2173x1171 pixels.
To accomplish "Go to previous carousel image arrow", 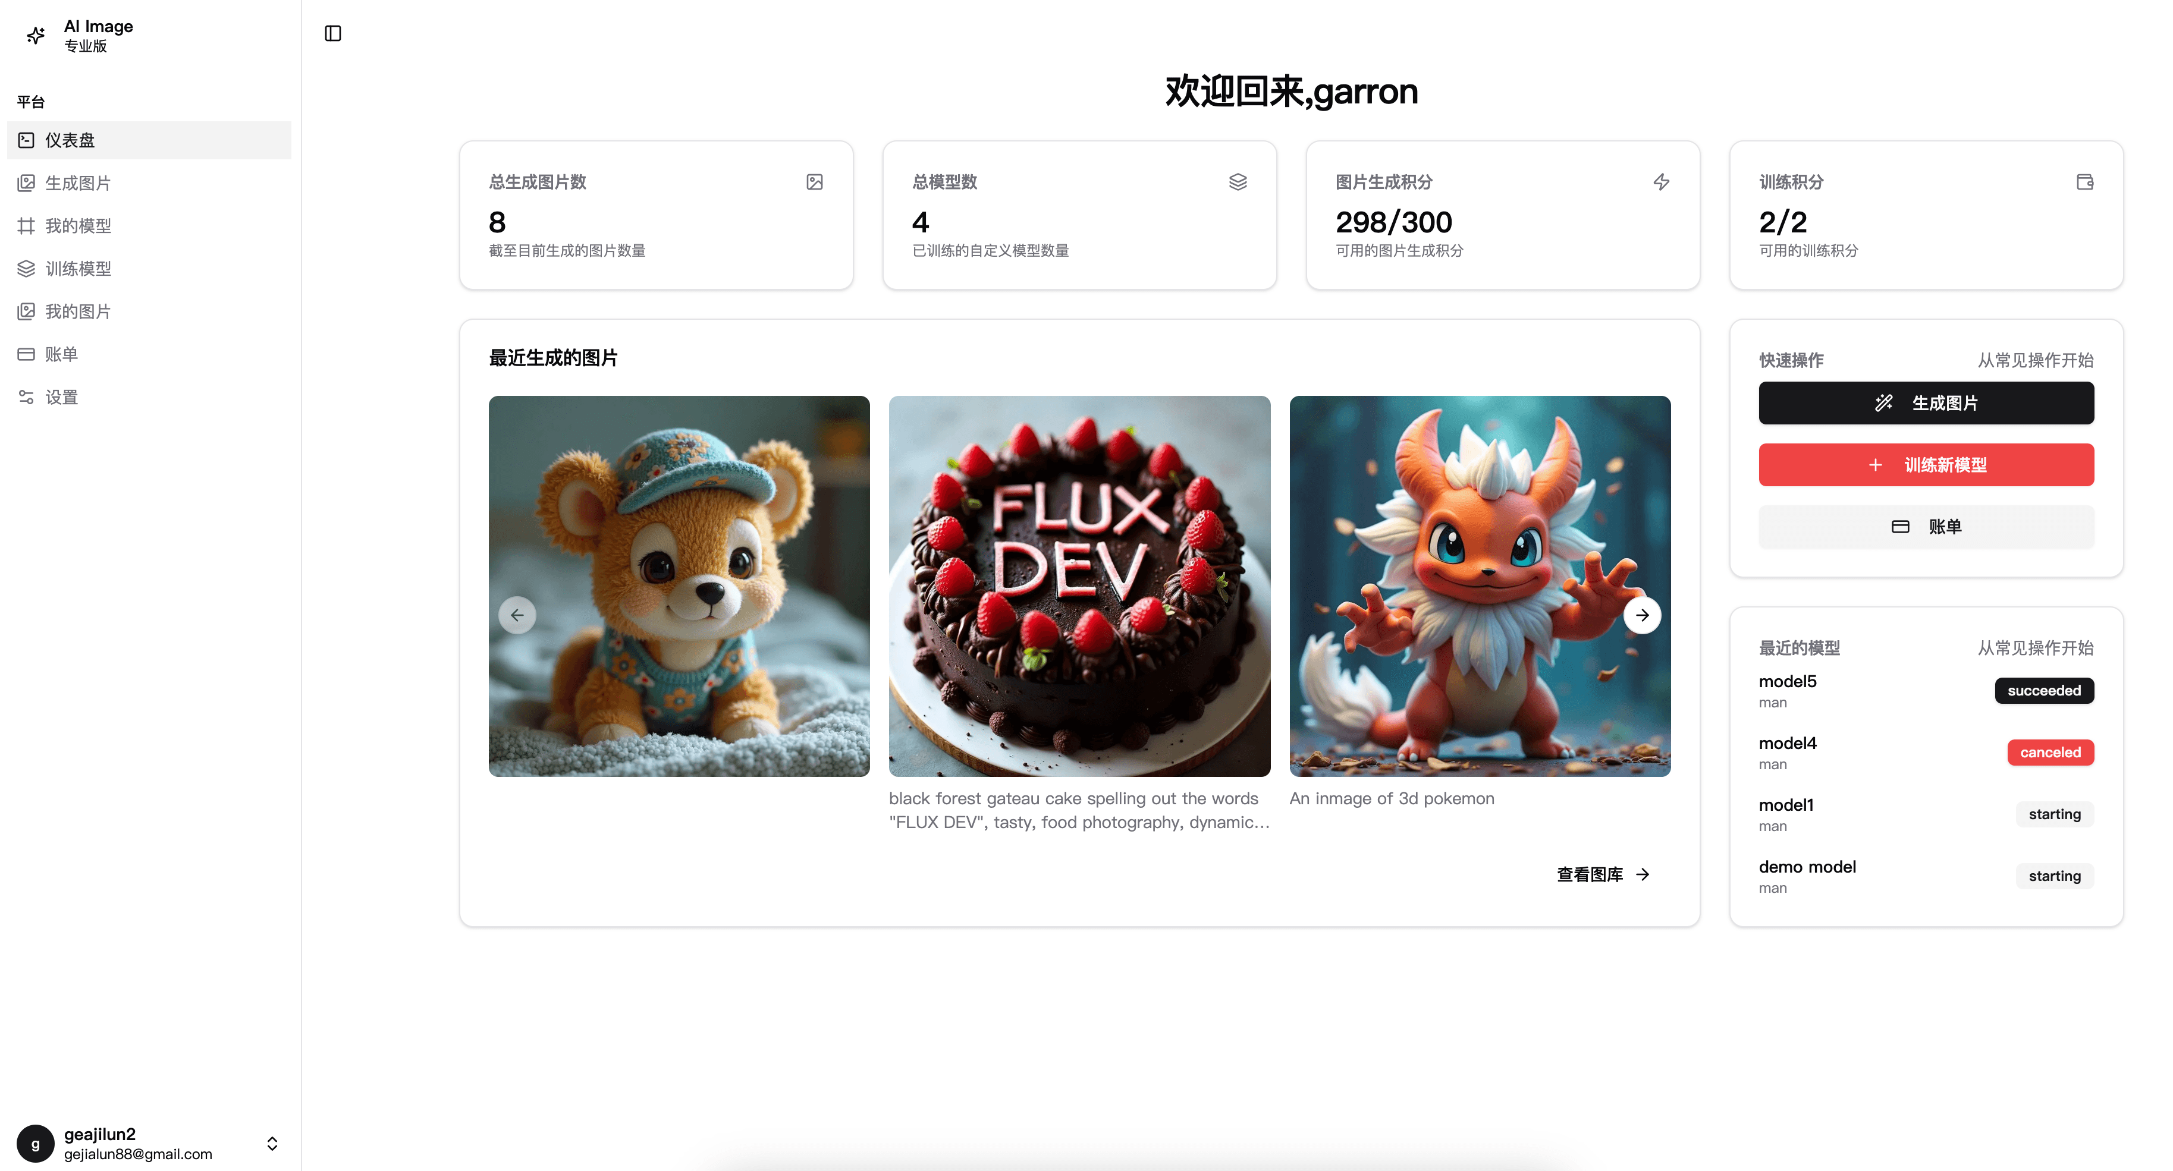I will coord(517,615).
